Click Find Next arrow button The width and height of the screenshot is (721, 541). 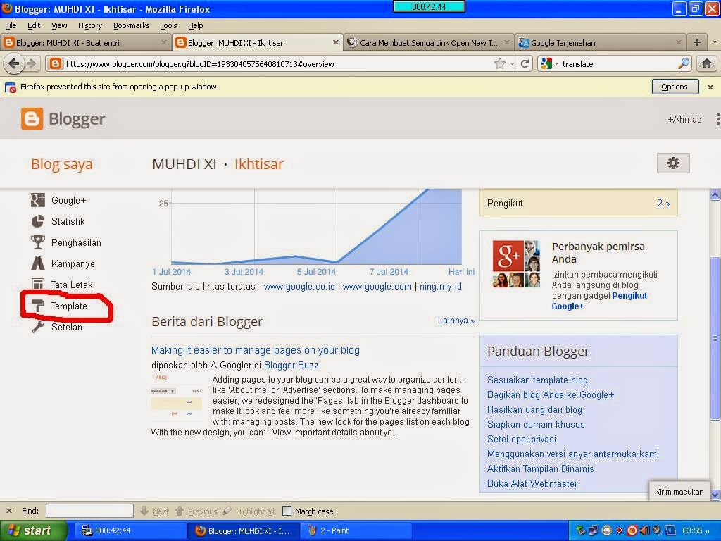[154, 511]
